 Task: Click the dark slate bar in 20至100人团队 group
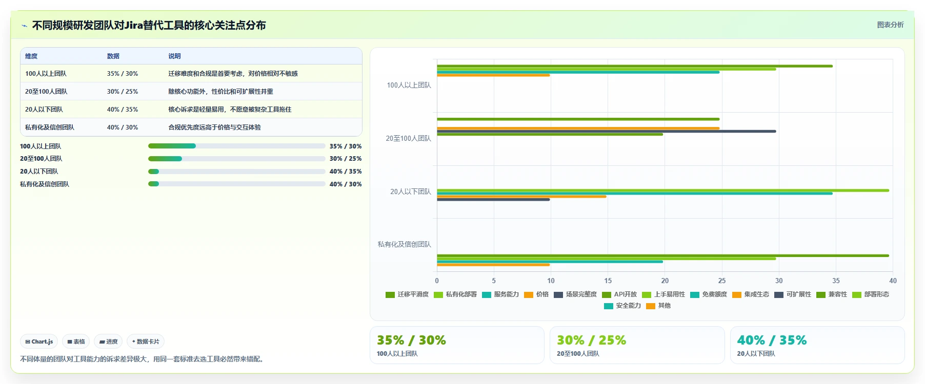click(x=606, y=132)
